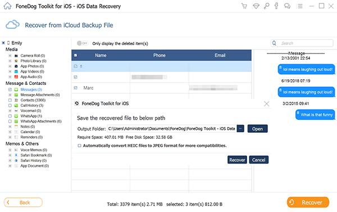337x212 pixels.
Task: Click the orange Recover button
Action: (x=308, y=202)
